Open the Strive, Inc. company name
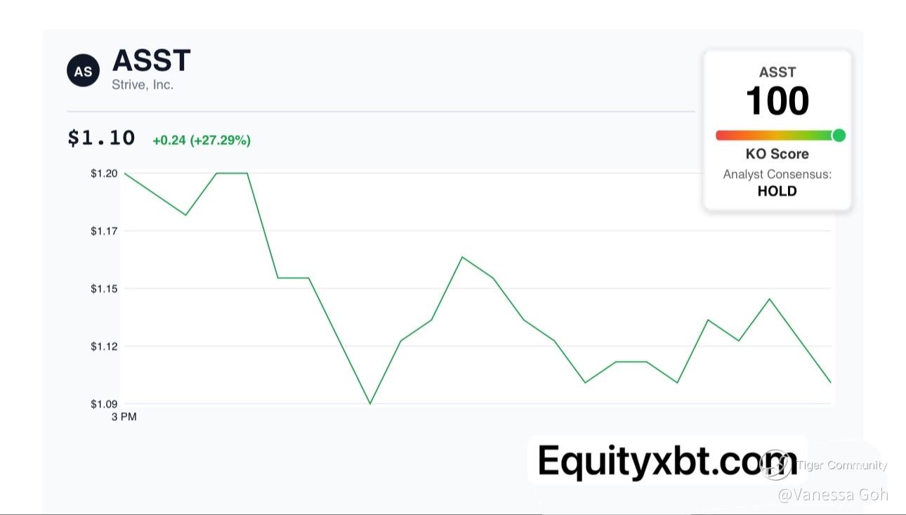This screenshot has width=906, height=515. click(143, 85)
